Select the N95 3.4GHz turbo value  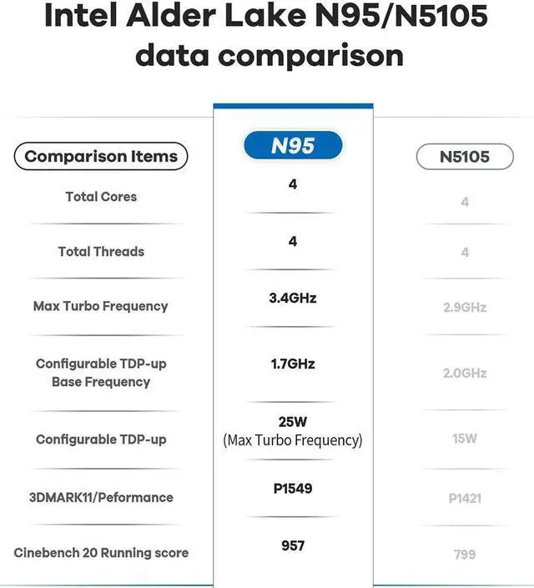pyautogui.click(x=293, y=298)
